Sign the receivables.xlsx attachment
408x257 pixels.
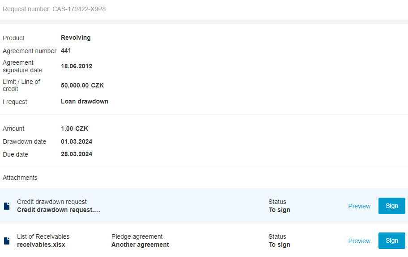391,240
